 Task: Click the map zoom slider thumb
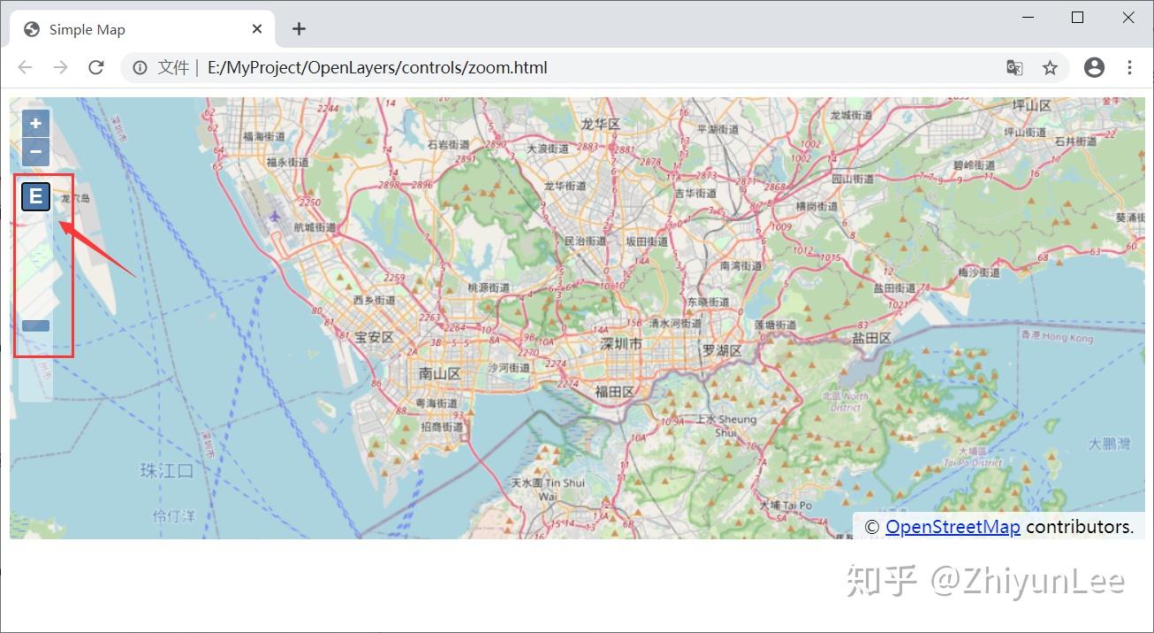[x=35, y=325]
